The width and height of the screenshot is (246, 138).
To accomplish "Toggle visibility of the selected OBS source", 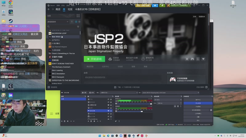I will [108, 111].
